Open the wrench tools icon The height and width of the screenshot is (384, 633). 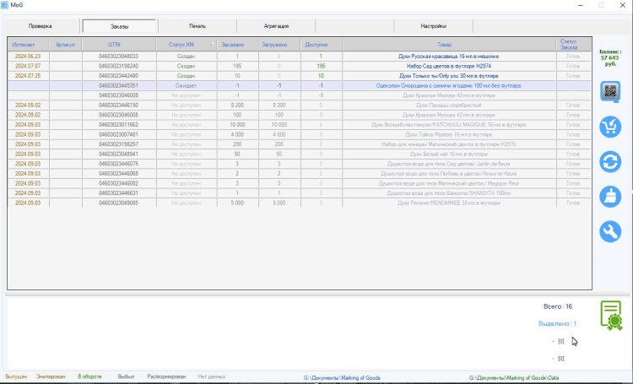click(x=610, y=231)
